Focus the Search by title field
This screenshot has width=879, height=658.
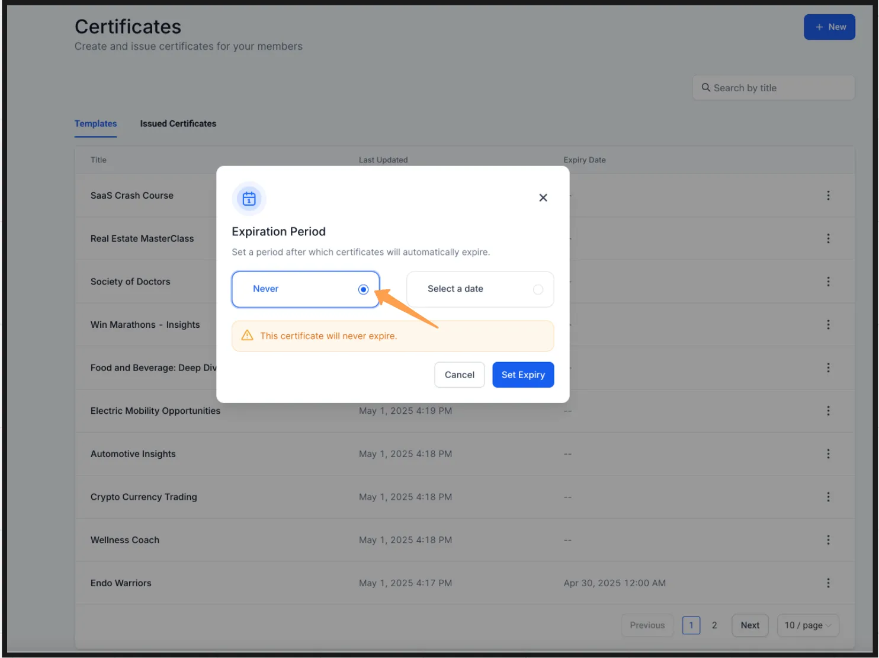[774, 88]
